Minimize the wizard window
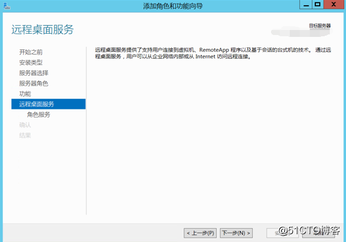The height and width of the screenshot is (242, 346). click(305, 4)
